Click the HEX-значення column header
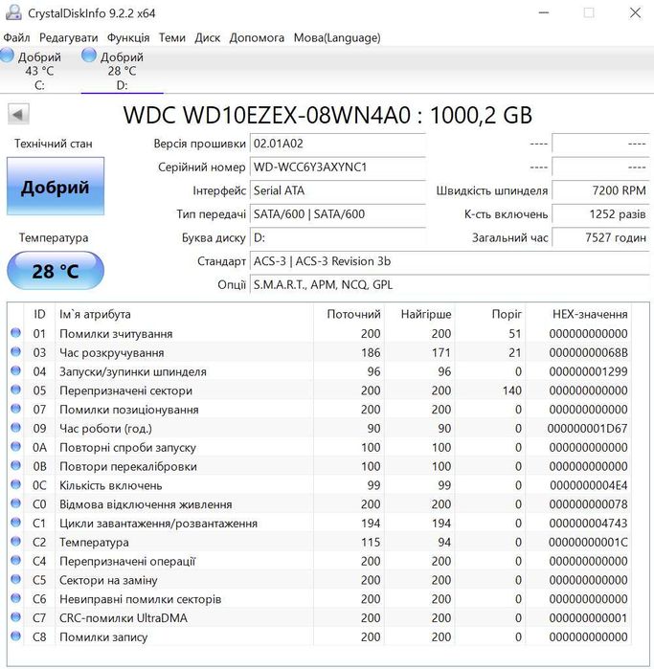This screenshot has width=654, height=669. click(578, 314)
